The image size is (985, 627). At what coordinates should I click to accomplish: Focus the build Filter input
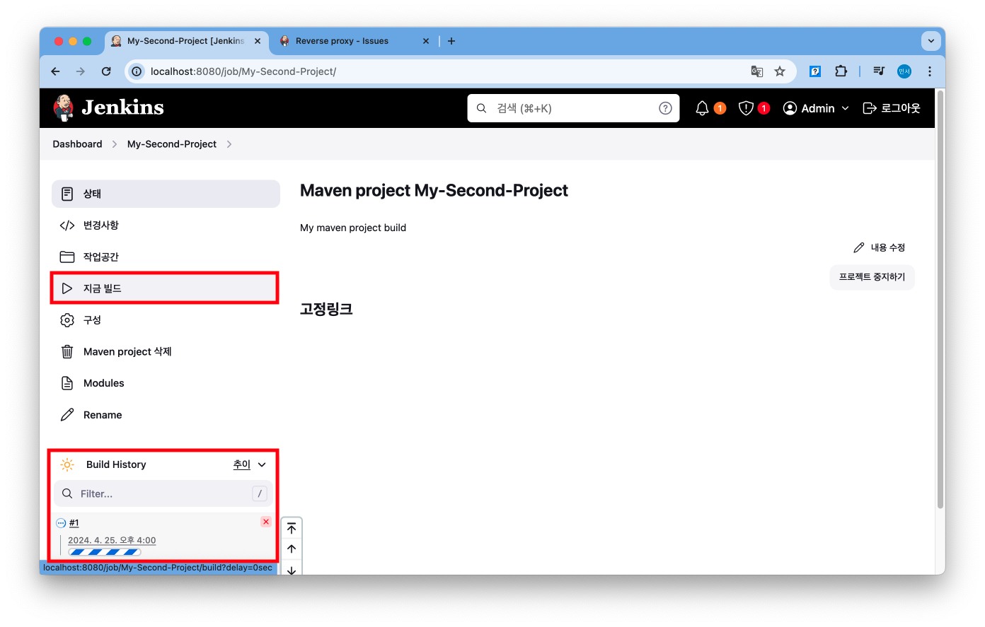(163, 493)
